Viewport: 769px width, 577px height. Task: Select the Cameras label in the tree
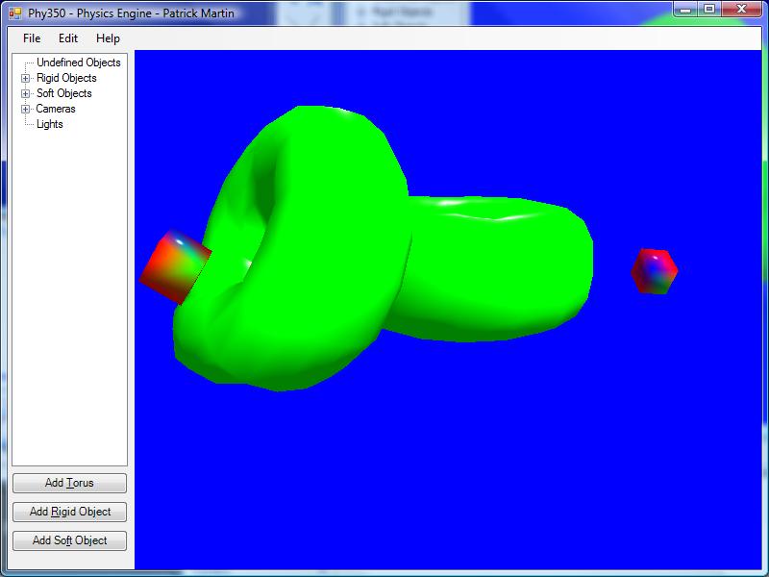point(56,109)
